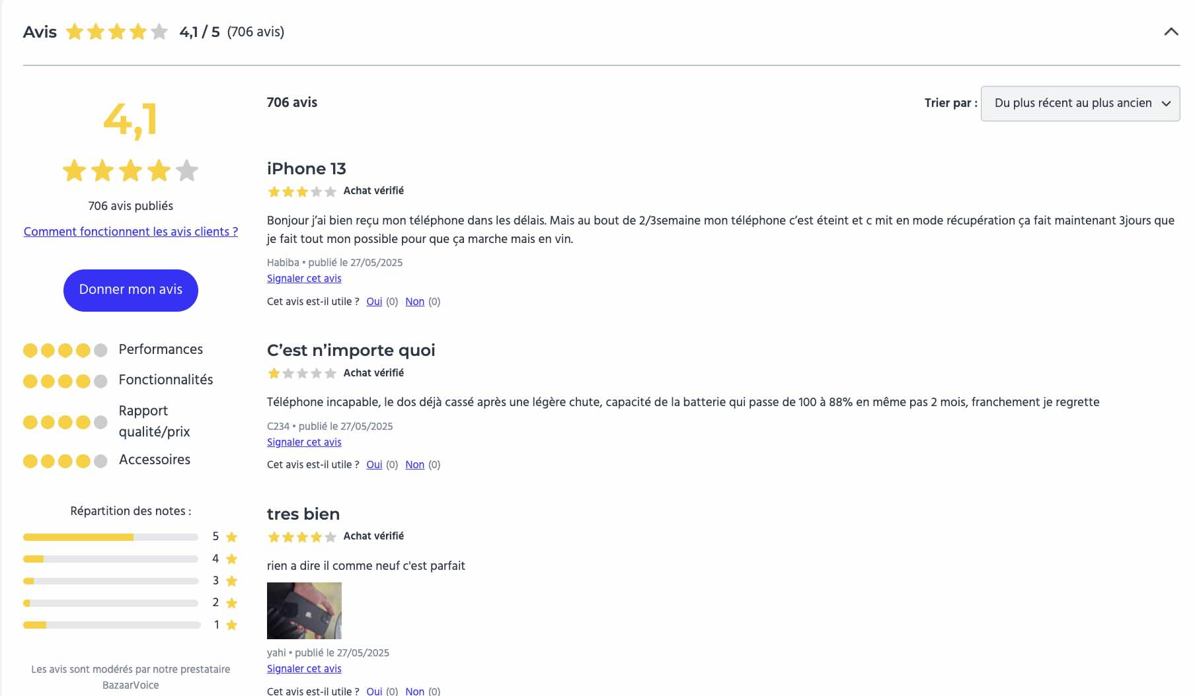Click the star rating of the iPhone 13 review
Viewport: 1195px width, 696px height.
pyautogui.click(x=302, y=191)
